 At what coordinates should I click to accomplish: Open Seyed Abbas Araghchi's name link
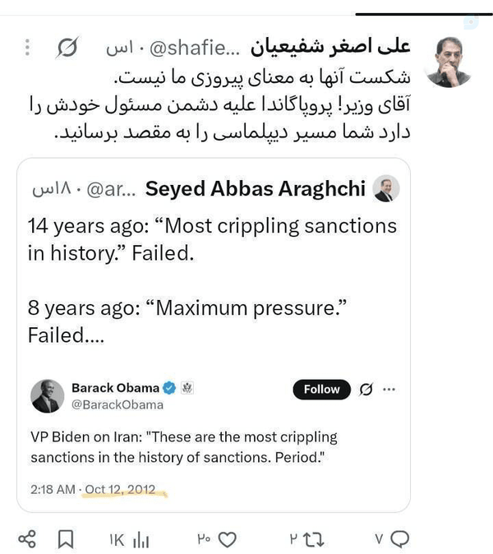[x=255, y=189]
